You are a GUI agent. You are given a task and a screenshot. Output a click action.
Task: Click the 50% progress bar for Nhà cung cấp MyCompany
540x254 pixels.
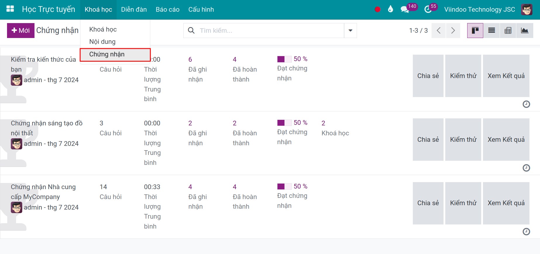click(x=284, y=186)
